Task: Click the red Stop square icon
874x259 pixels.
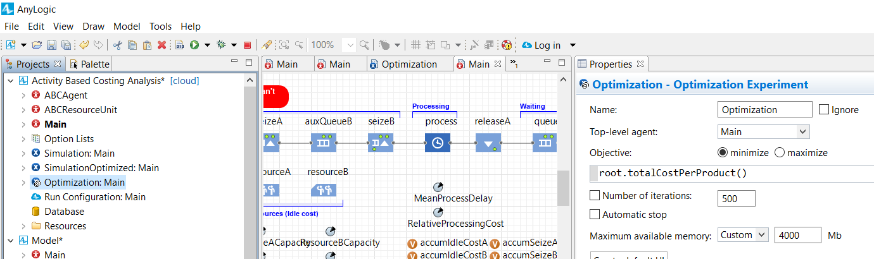Action: click(x=248, y=45)
